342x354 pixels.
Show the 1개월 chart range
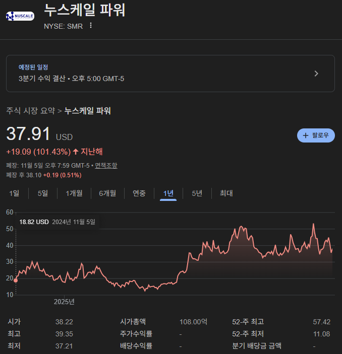[x=74, y=193]
